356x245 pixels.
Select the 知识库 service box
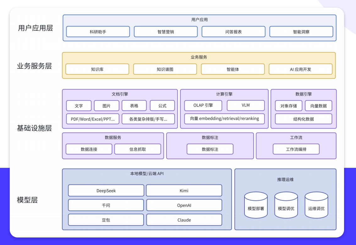[97, 69]
